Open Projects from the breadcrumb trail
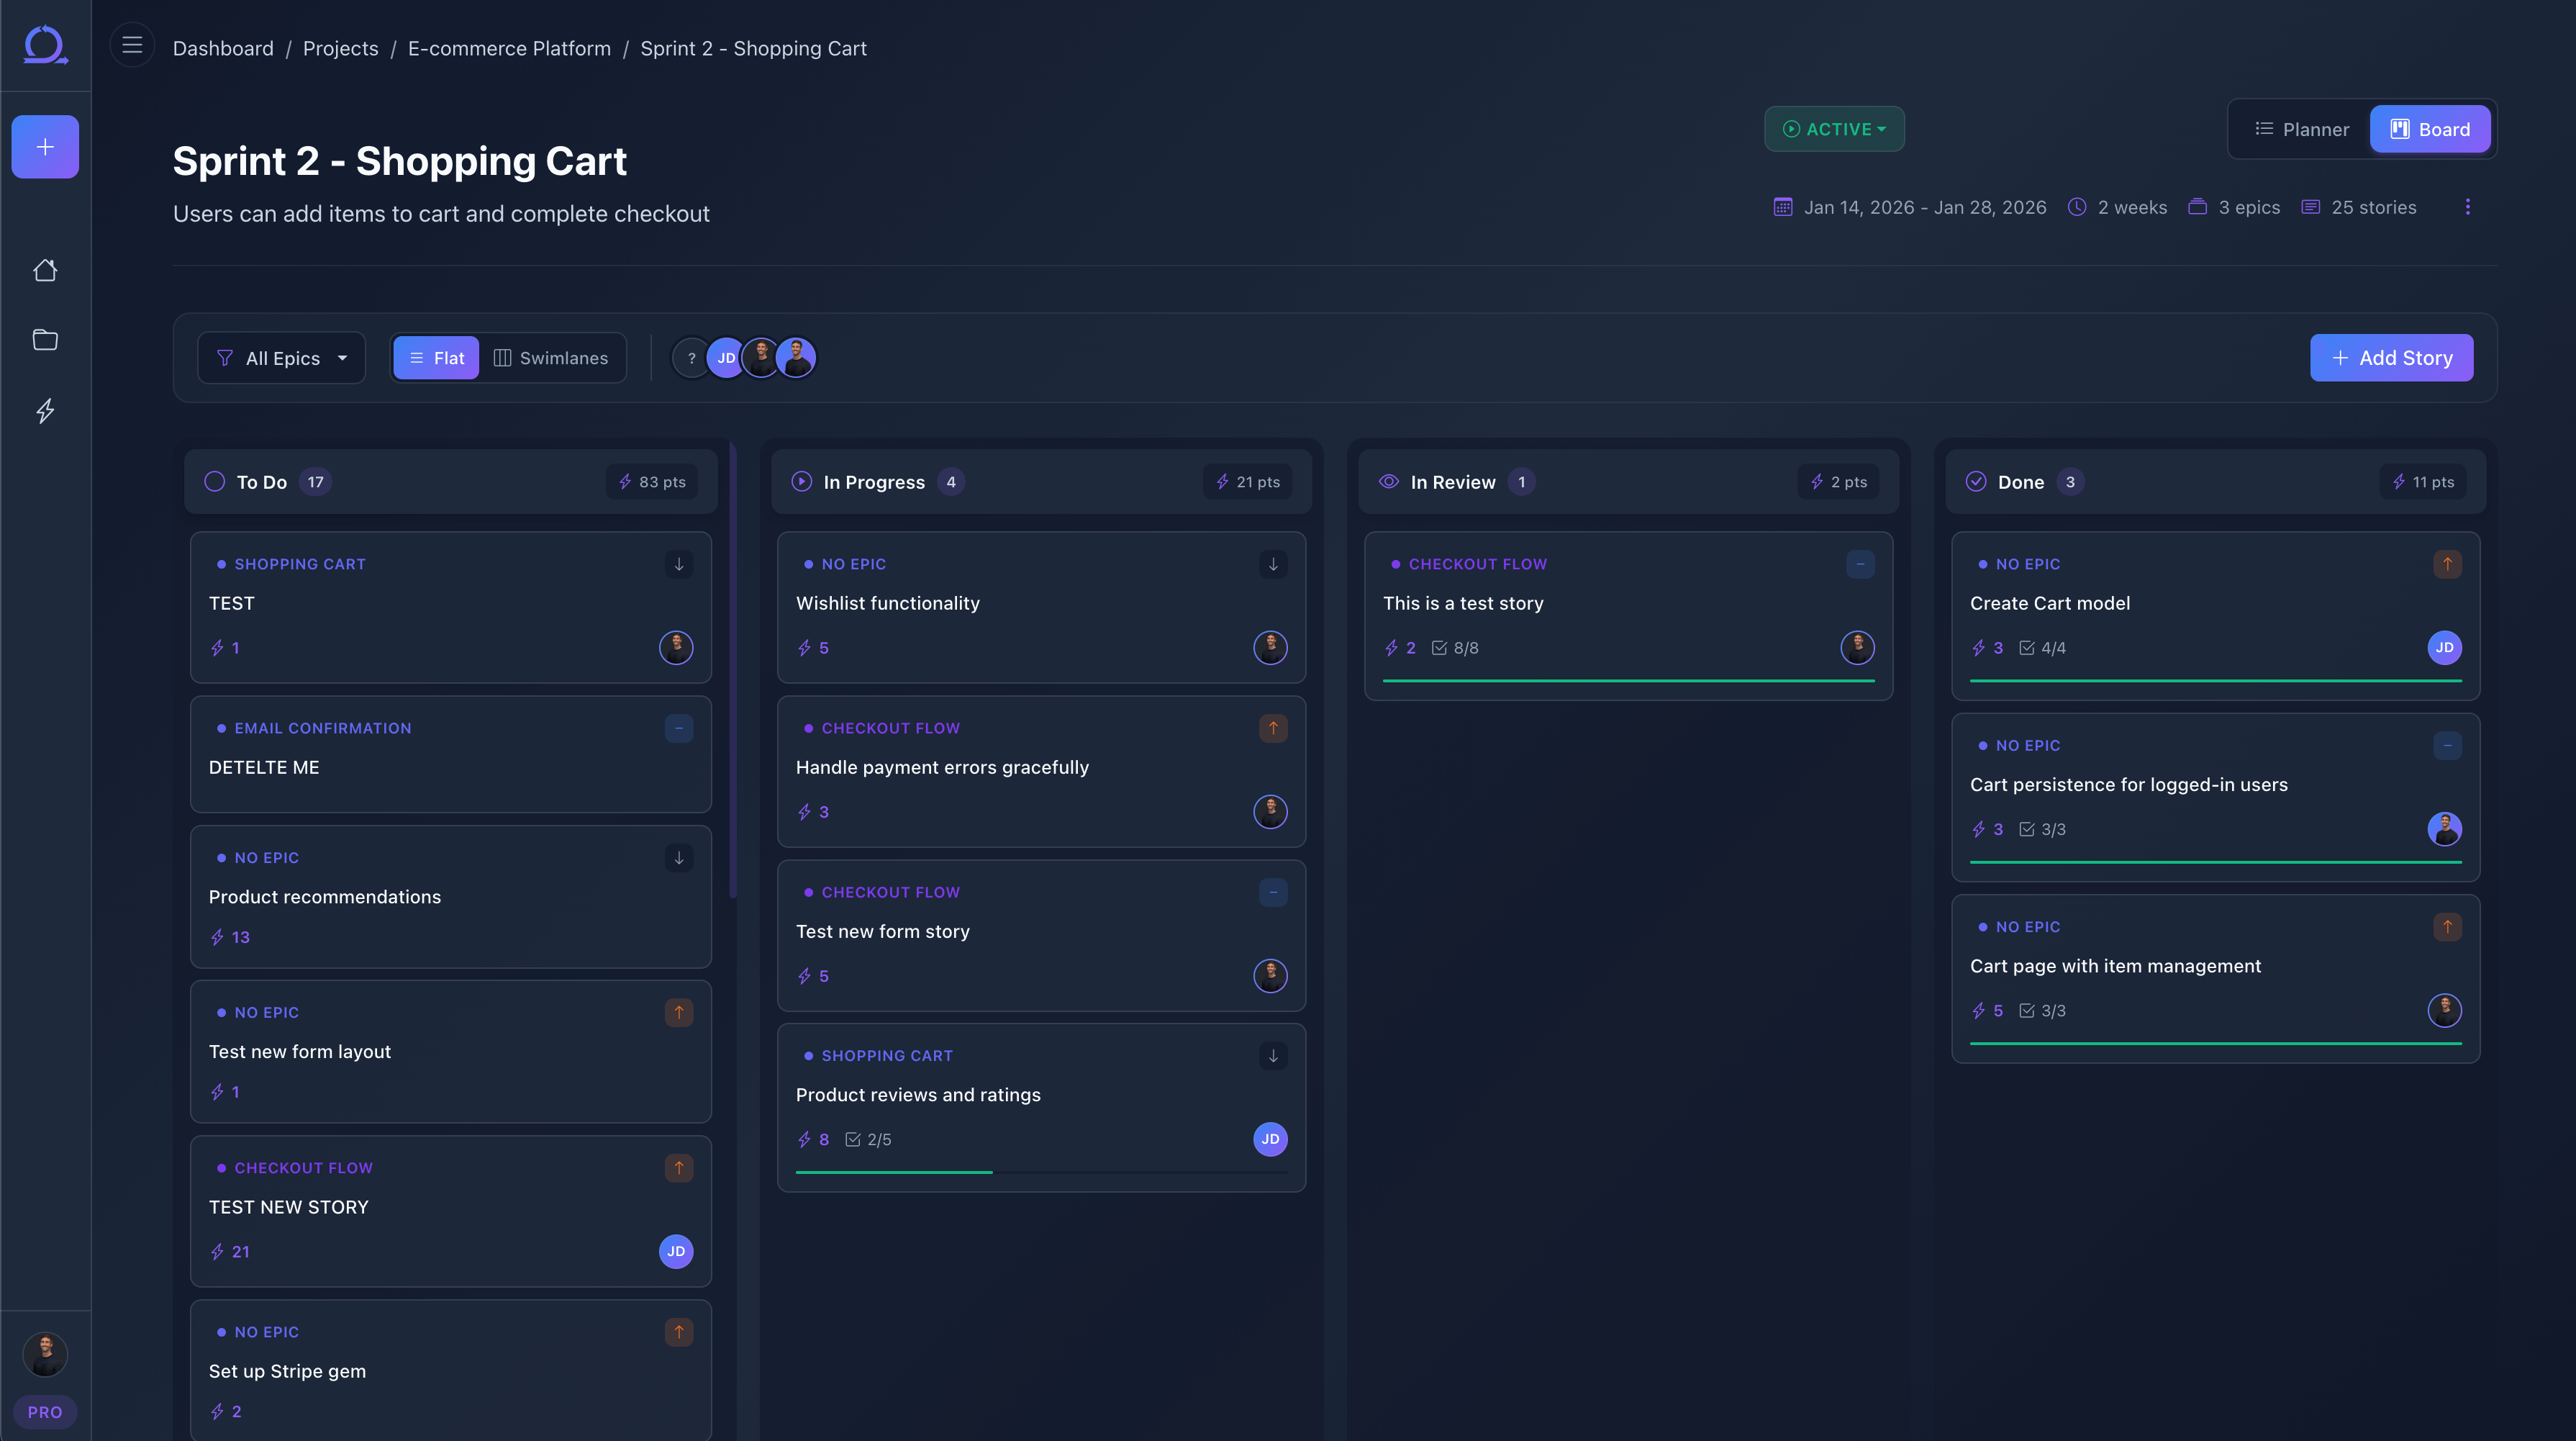 pyautogui.click(x=340, y=48)
